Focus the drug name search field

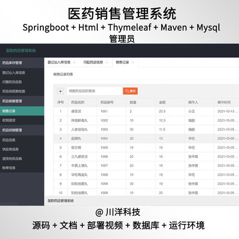pos(94,91)
